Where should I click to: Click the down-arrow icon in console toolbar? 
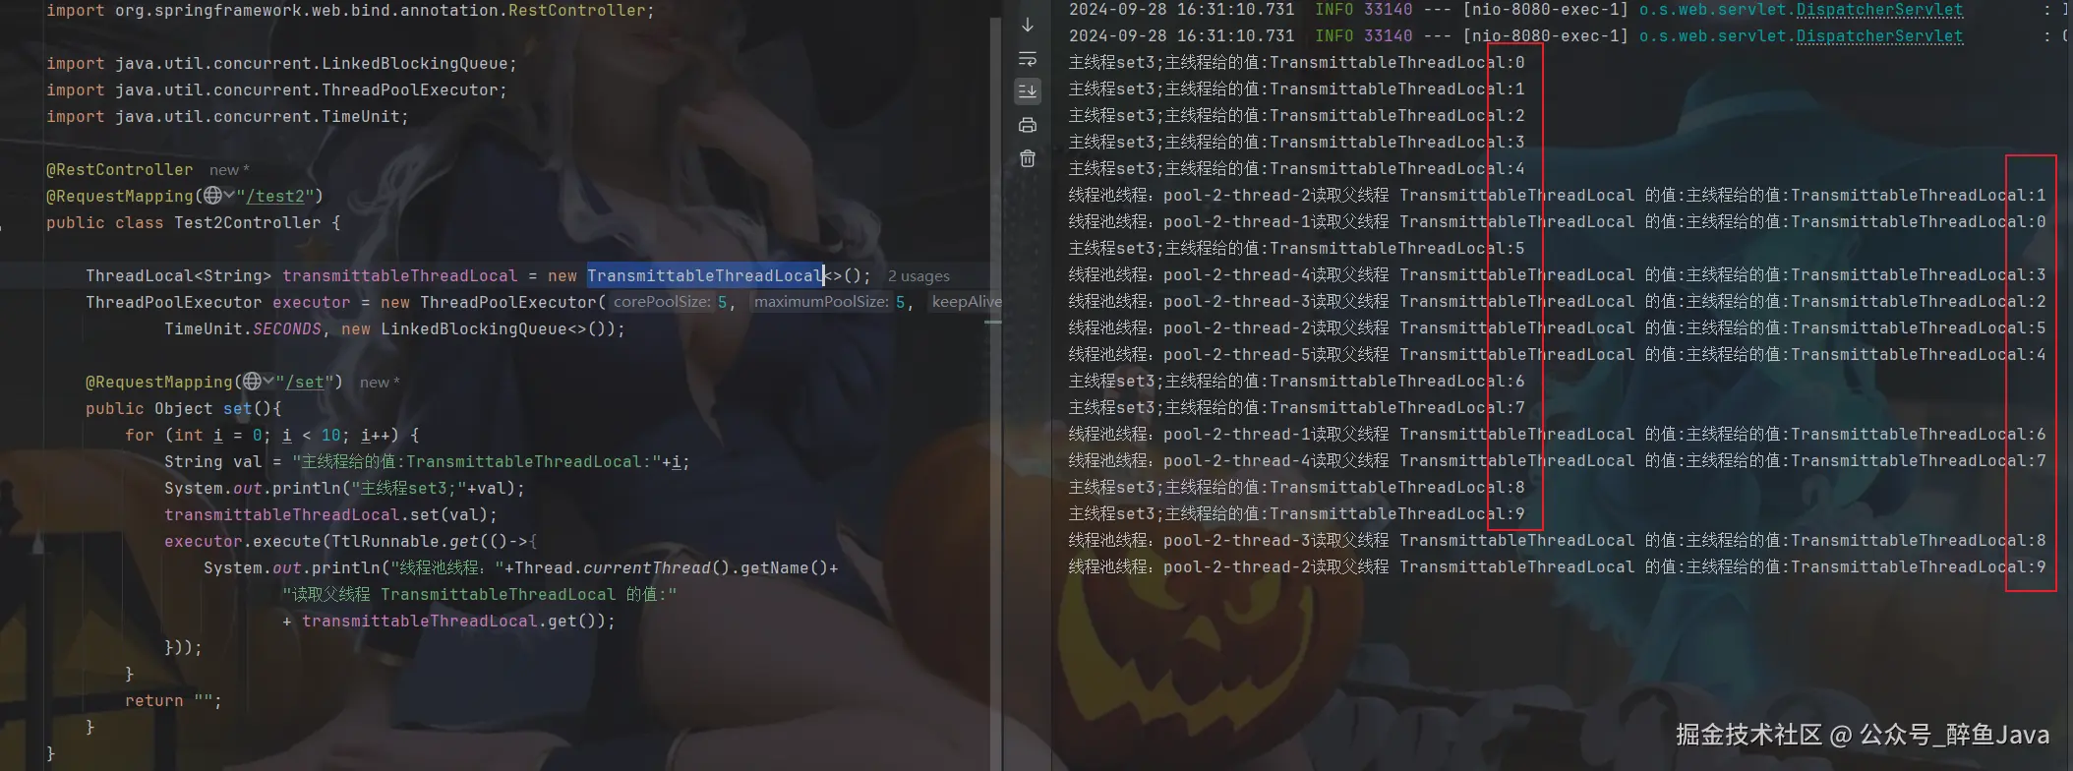(x=1027, y=25)
